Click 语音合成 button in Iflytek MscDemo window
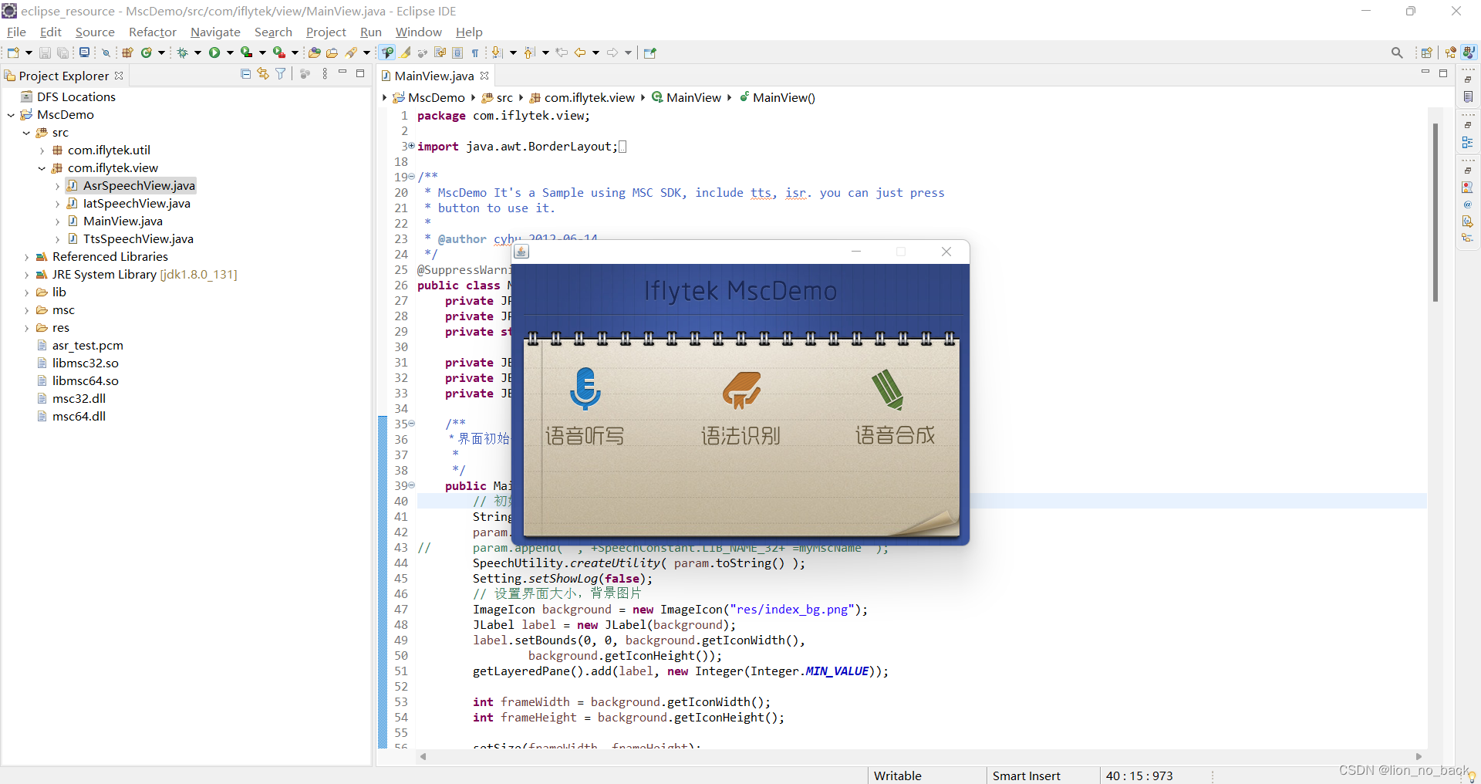 (x=895, y=407)
